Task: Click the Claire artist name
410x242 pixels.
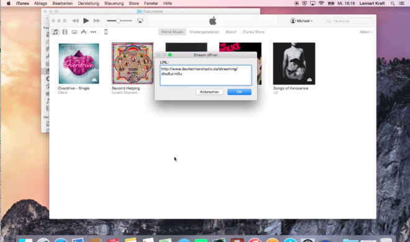Action: point(63,92)
